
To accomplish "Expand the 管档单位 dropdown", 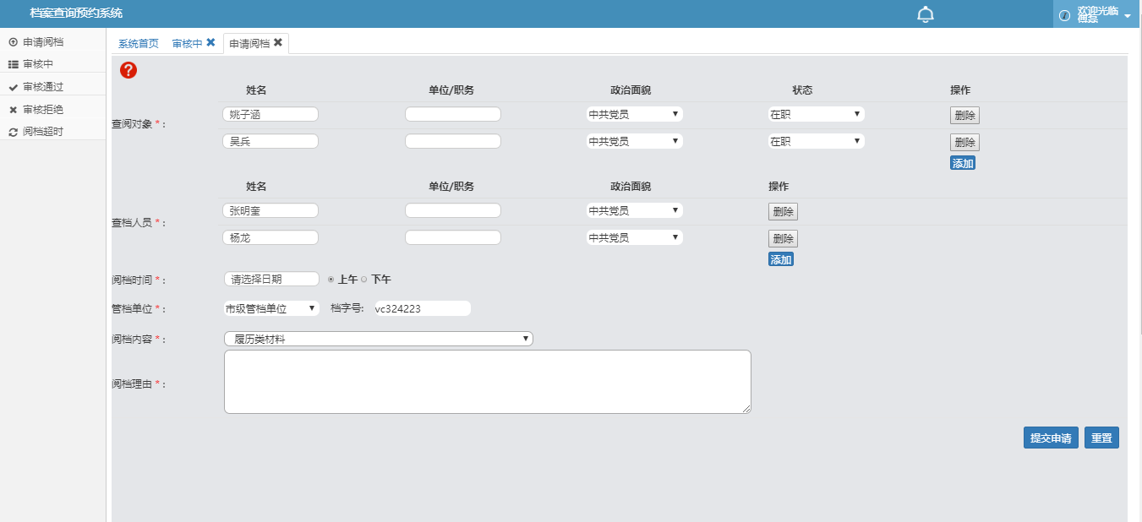I will tap(271, 309).
